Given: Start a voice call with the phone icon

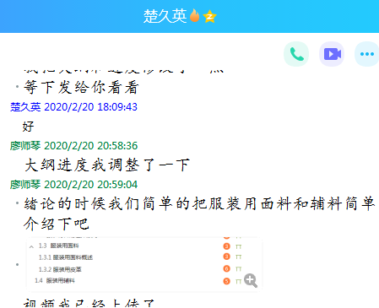Looking at the screenshot, I should (x=296, y=54).
